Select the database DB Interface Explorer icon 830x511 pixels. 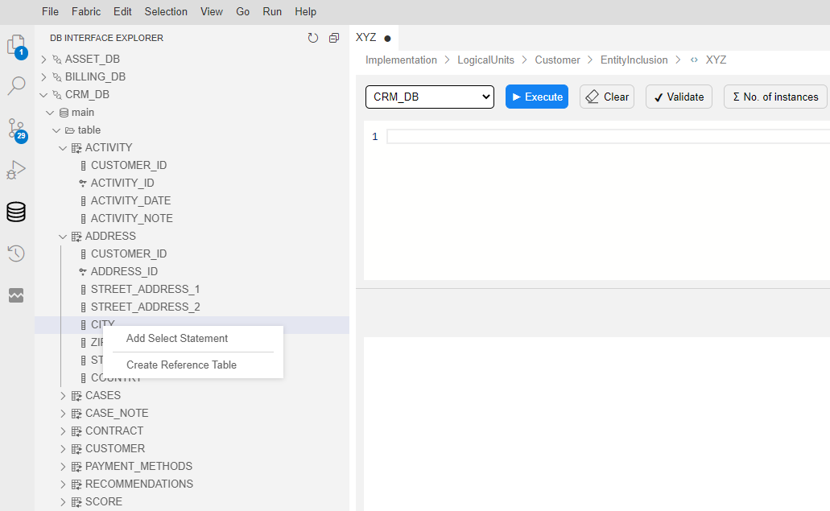click(16, 212)
